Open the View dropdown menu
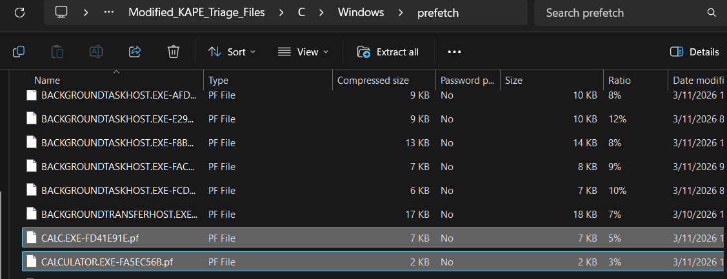 (303, 52)
